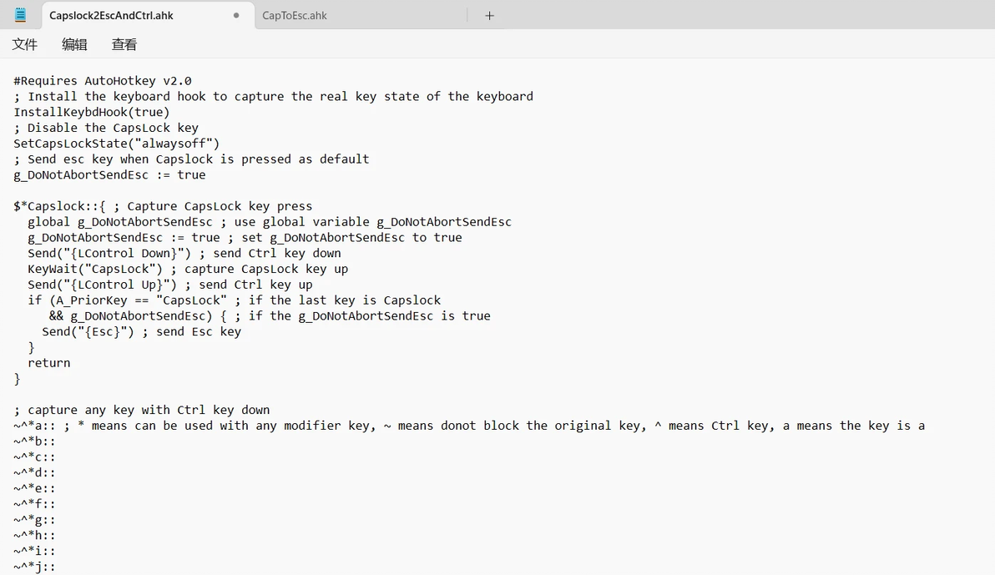The image size is (995, 575).
Task: Click the SetCapsLockState("alwaysoff") line
Action: pos(117,144)
